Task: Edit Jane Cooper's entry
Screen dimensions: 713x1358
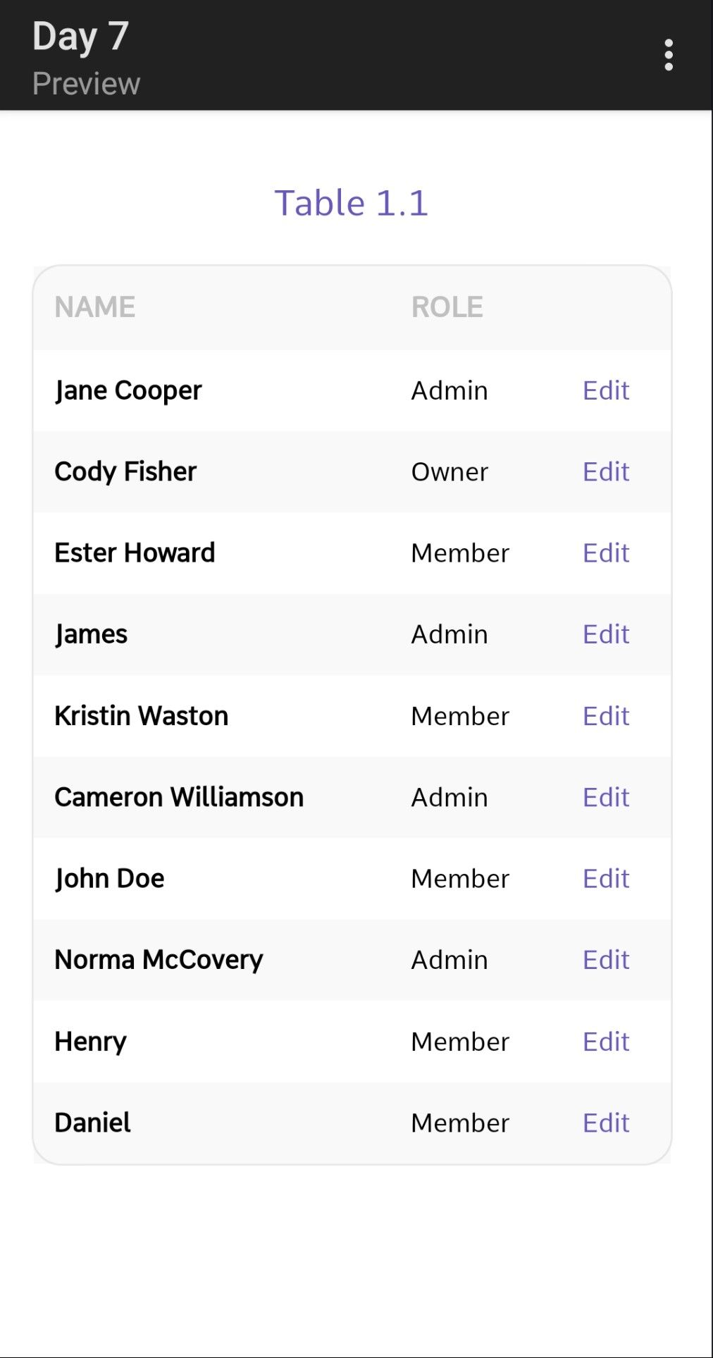Action: click(x=606, y=390)
